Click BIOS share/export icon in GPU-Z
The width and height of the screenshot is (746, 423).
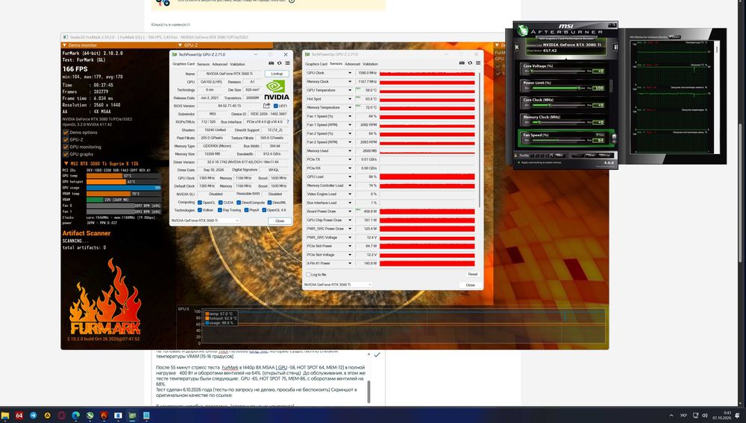pyautogui.click(x=266, y=106)
